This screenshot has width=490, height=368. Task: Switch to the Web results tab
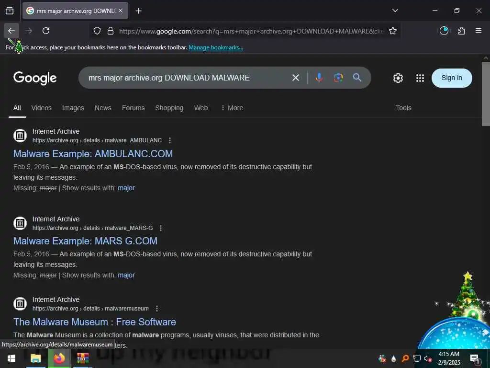click(x=200, y=108)
